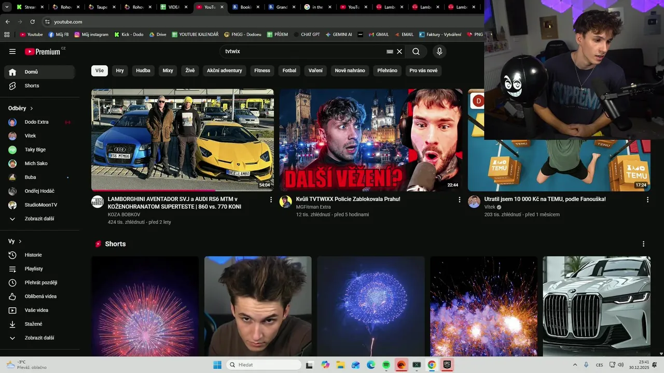Select the Fotbal filter chip
The width and height of the screenshot is (664, 373).
pos(289,70)
